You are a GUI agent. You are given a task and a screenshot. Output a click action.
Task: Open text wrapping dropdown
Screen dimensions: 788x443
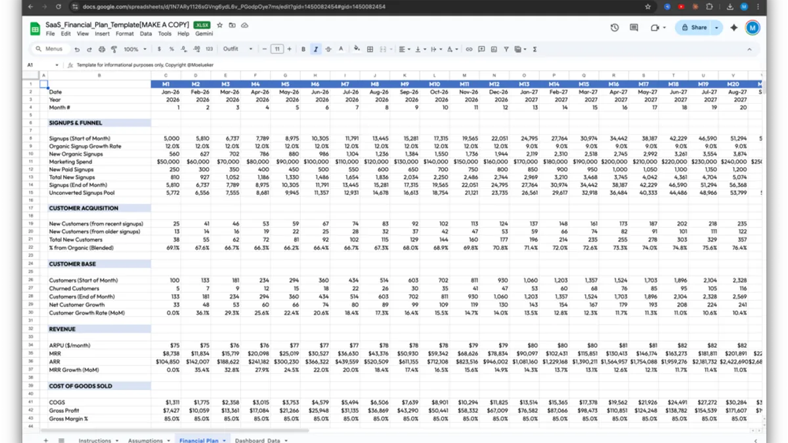point(435,49)
